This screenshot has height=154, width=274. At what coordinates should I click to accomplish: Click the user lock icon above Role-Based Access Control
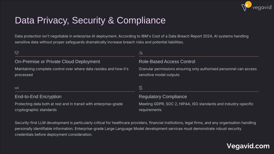[x=141, y=53]
